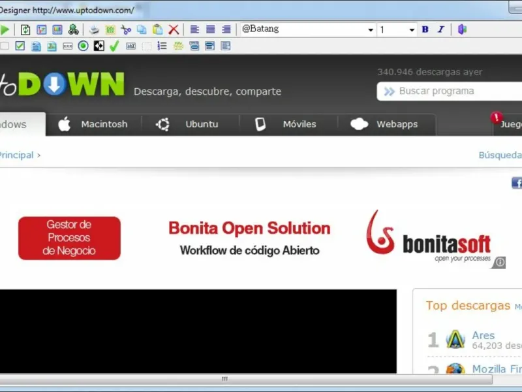
Task: Click the colorful picture icon in top toolbar
Action: point(57,29)
